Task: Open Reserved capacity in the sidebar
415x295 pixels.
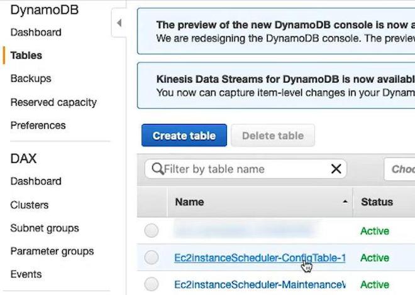Action: pyautogui.click(x=53, y=102)
